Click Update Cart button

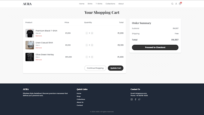pyautogui.click(x=115, y=68)
